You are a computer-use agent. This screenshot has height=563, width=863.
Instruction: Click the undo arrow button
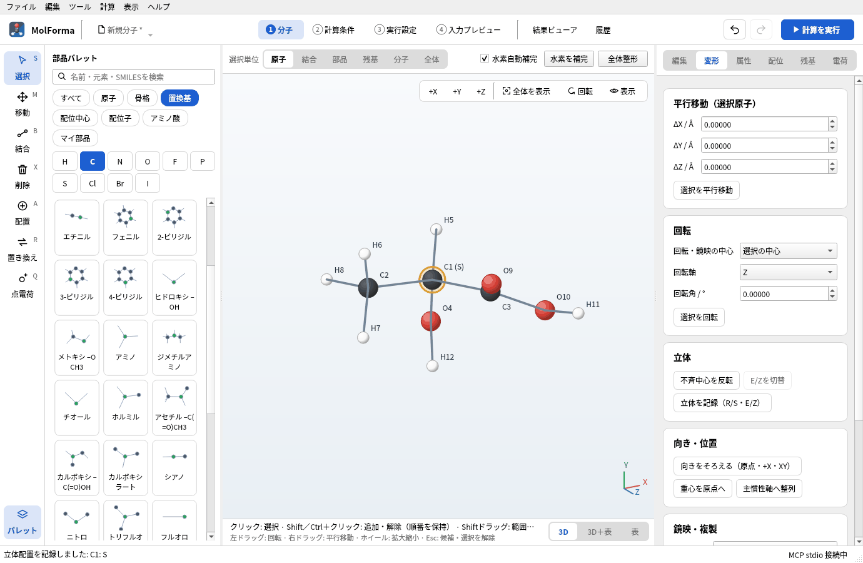pos(735,29)
